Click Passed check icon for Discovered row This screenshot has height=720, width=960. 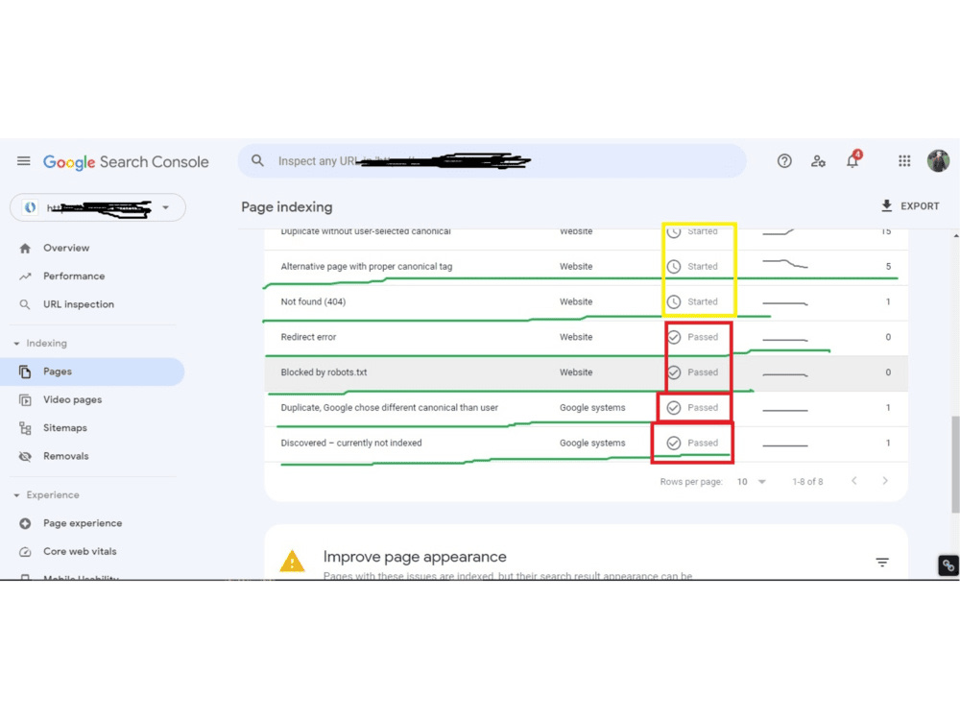tap(674, 444)
